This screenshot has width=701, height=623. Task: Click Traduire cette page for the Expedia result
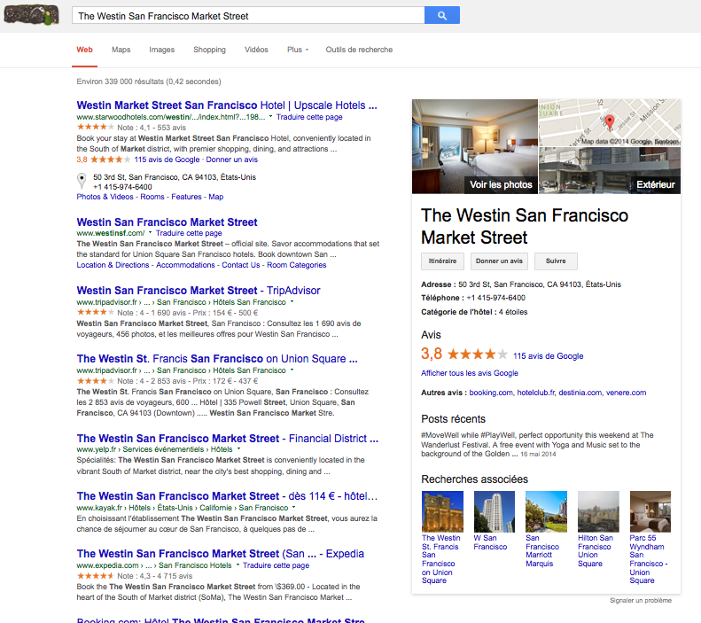276,565
